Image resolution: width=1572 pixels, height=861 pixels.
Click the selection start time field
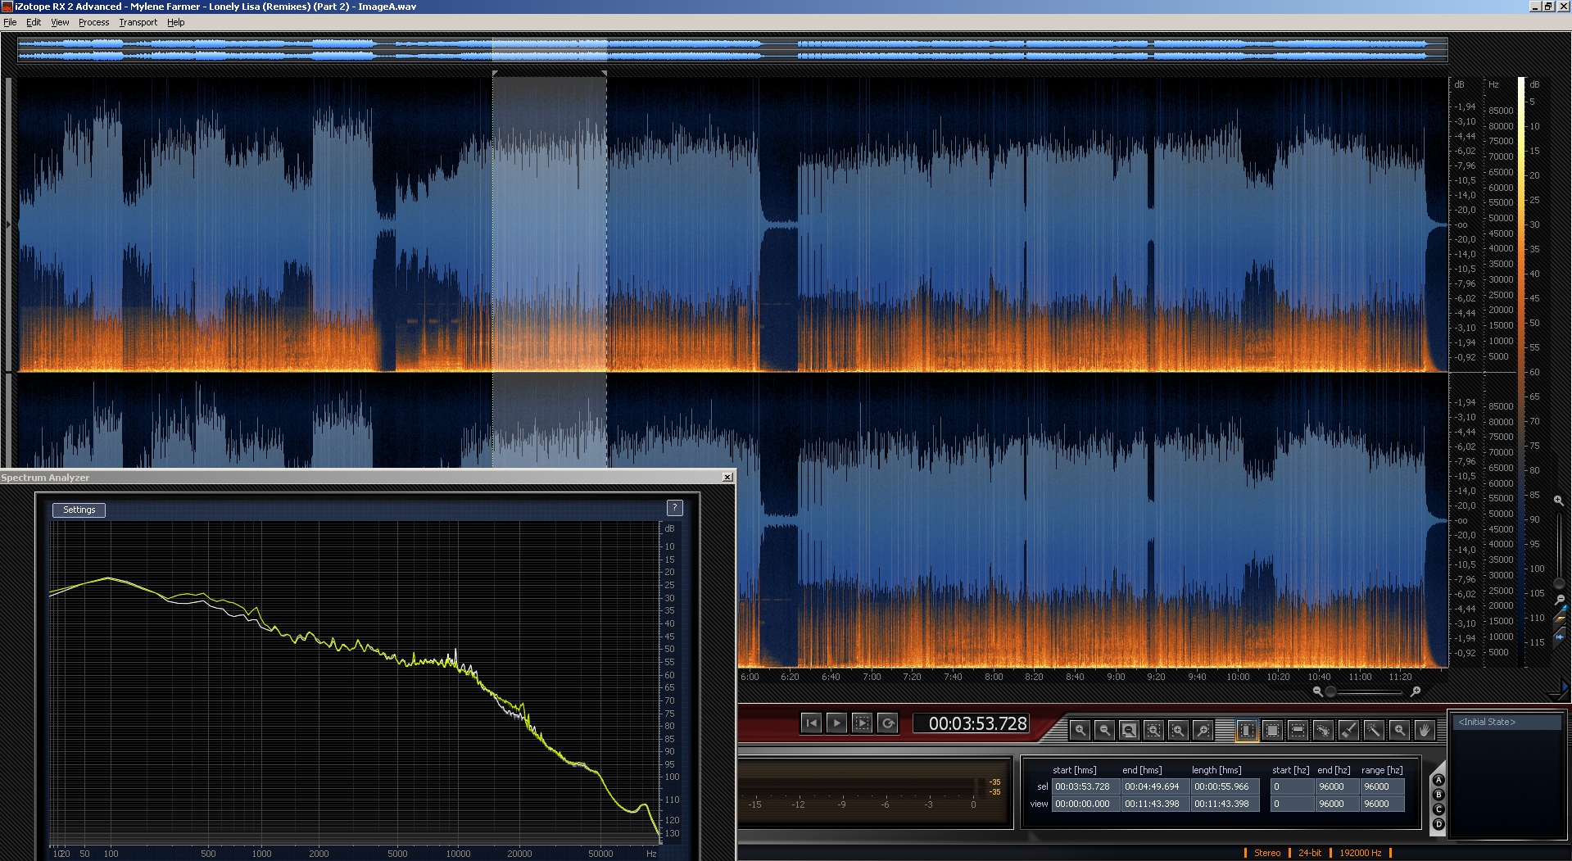pos(1085,786)
